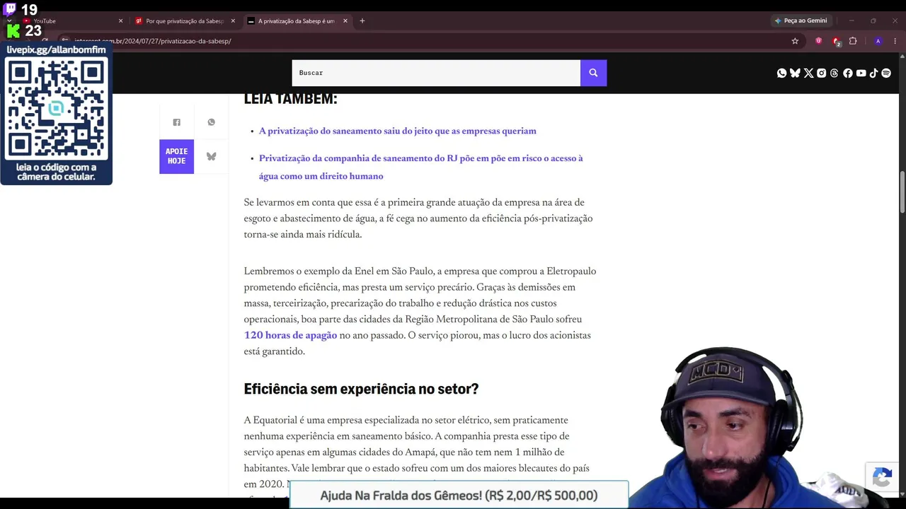Click the address bar URL
The width and height of the screenshot is (906, 509).
point(153,41)
